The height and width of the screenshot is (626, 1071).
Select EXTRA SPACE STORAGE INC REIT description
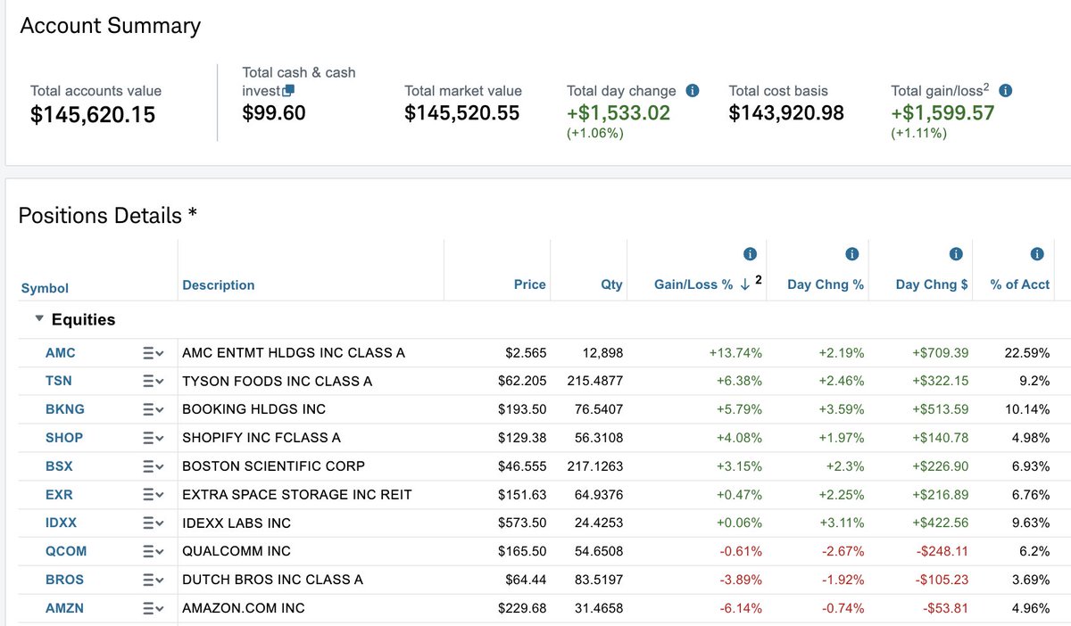point(297,495)
